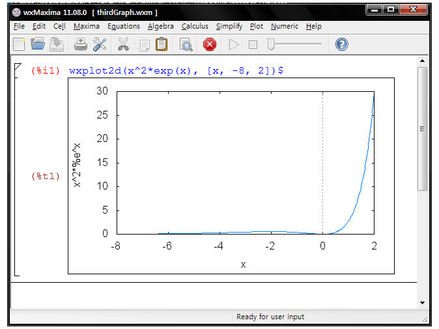This screenshot has width=439, height=329.
Task: Click the 'Ready for user input' status text
Action: (270, 317)
